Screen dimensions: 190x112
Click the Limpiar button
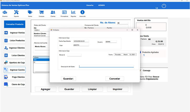92,89
